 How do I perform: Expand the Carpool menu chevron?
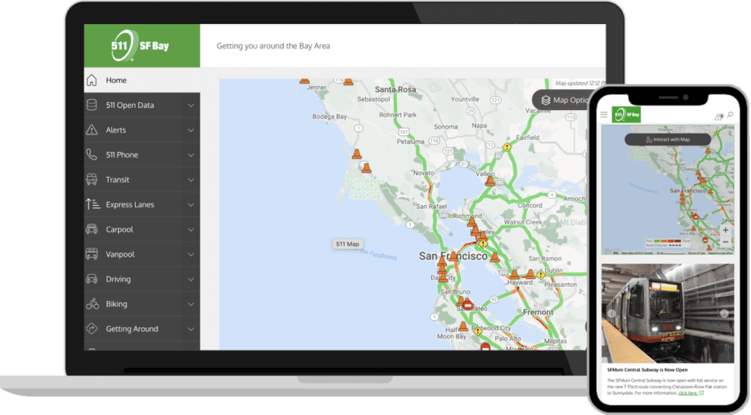191,229
